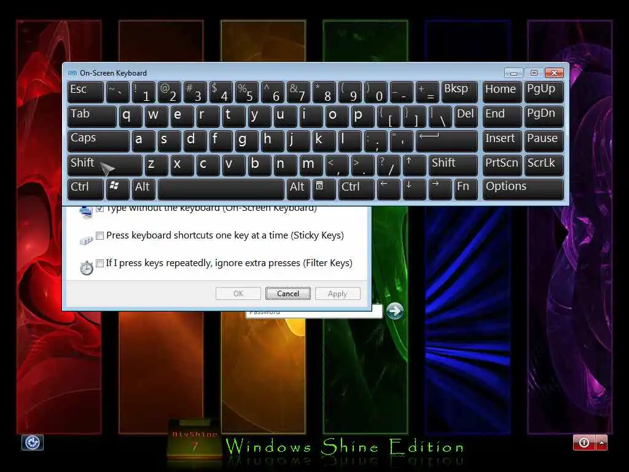This screenshot has height=472, width=629.
Task: Click On-Screen Keyboard title bar icon
Action: (72, 73)
